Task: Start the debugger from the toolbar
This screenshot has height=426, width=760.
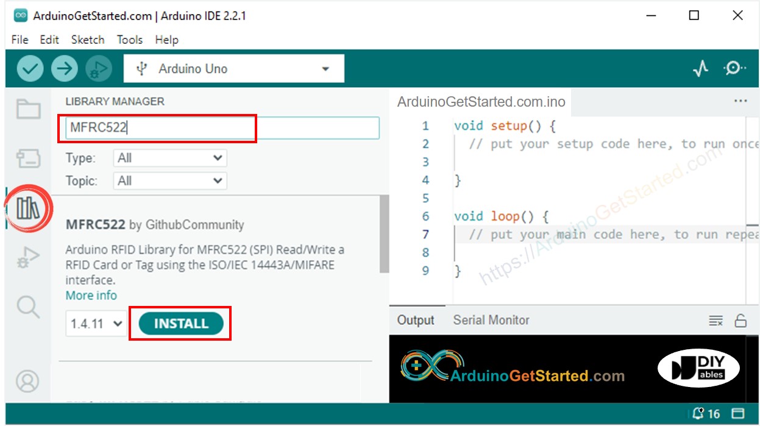Action: 98,69
